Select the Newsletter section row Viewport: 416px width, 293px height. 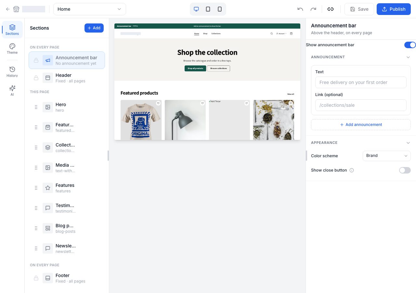tap(67, 248)
